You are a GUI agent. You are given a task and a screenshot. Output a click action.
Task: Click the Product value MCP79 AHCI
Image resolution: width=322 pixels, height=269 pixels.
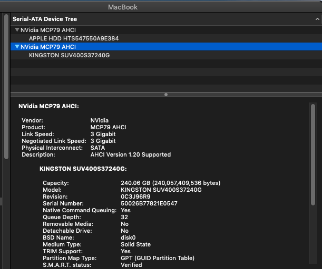108,127
